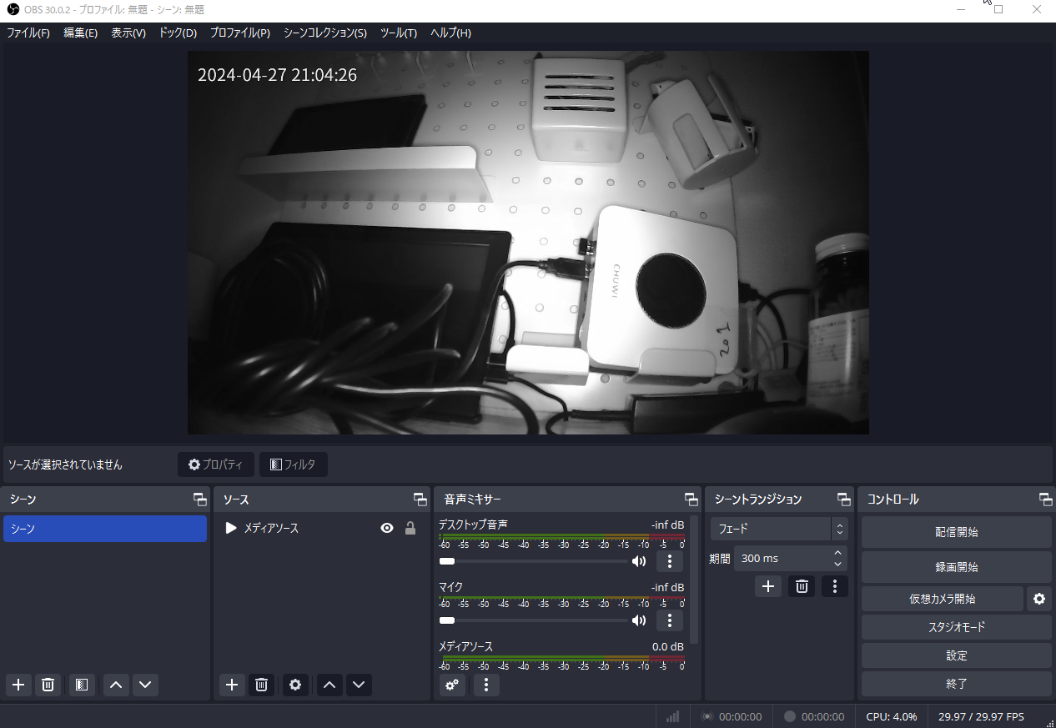The height and width of the screenshot is (728, 1056).
Task: Open transition properties three-dot menu
Action: point(834,586)
